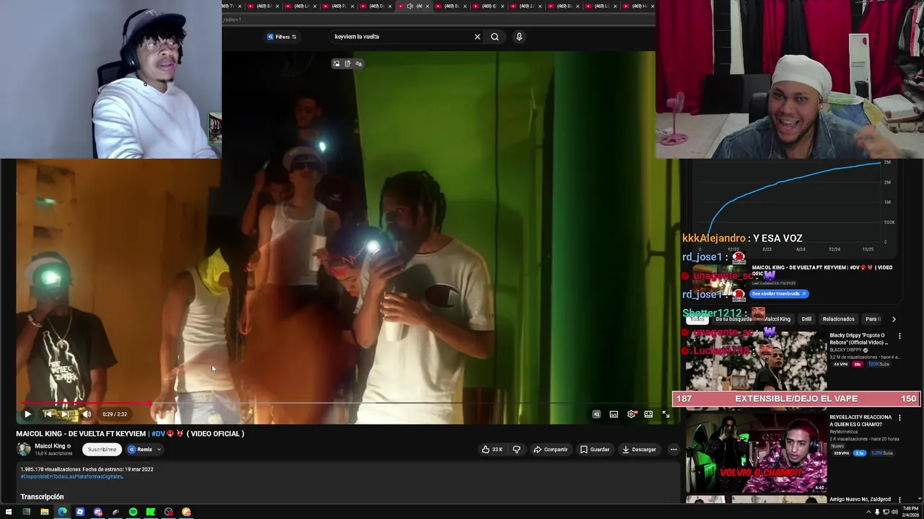924x519 pixels.
Task: Open the video player settings gear
Action: pos(632,414)
